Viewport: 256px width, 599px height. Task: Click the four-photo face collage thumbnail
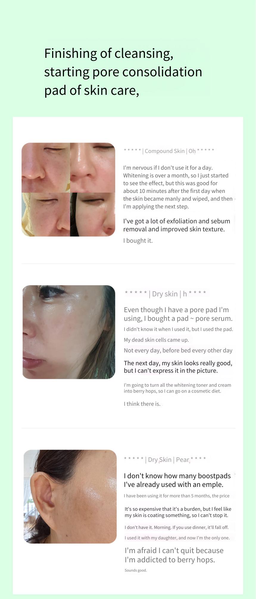click(68, 190)
